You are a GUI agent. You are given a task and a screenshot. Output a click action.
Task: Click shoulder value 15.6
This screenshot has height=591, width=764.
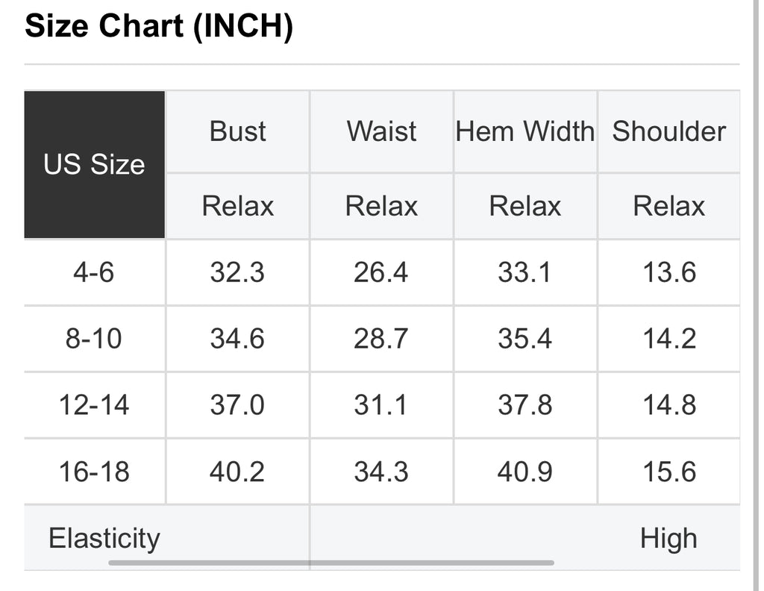click(669, 472)
